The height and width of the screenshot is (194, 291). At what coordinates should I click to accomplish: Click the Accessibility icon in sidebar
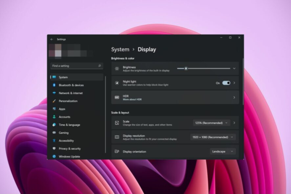coord(54,141)
